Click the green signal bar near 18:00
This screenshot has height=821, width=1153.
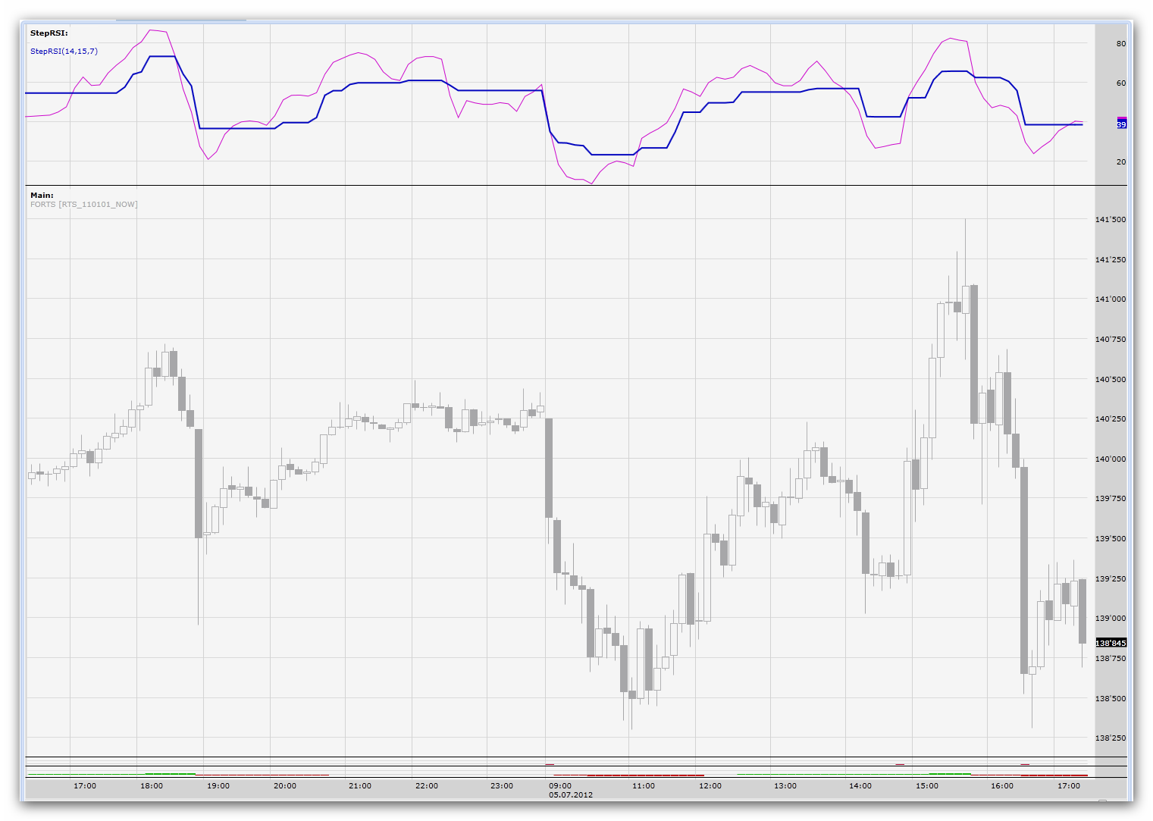pyautogui.click(x=170, y=773)
